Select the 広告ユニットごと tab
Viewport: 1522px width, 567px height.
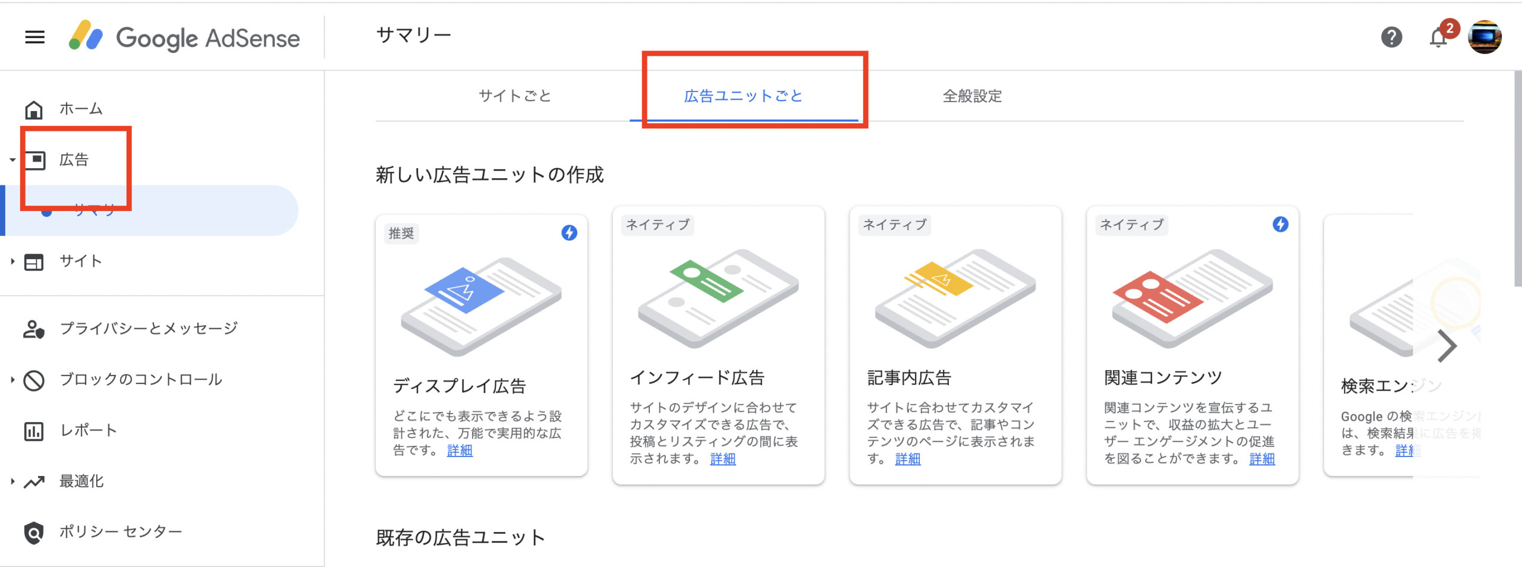pos(743,96)
